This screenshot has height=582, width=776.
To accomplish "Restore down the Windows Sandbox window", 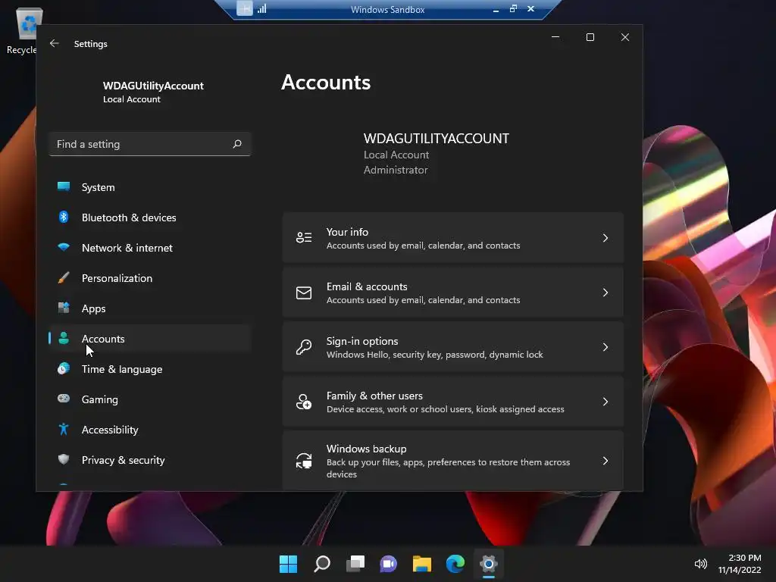I will point(513,8).
